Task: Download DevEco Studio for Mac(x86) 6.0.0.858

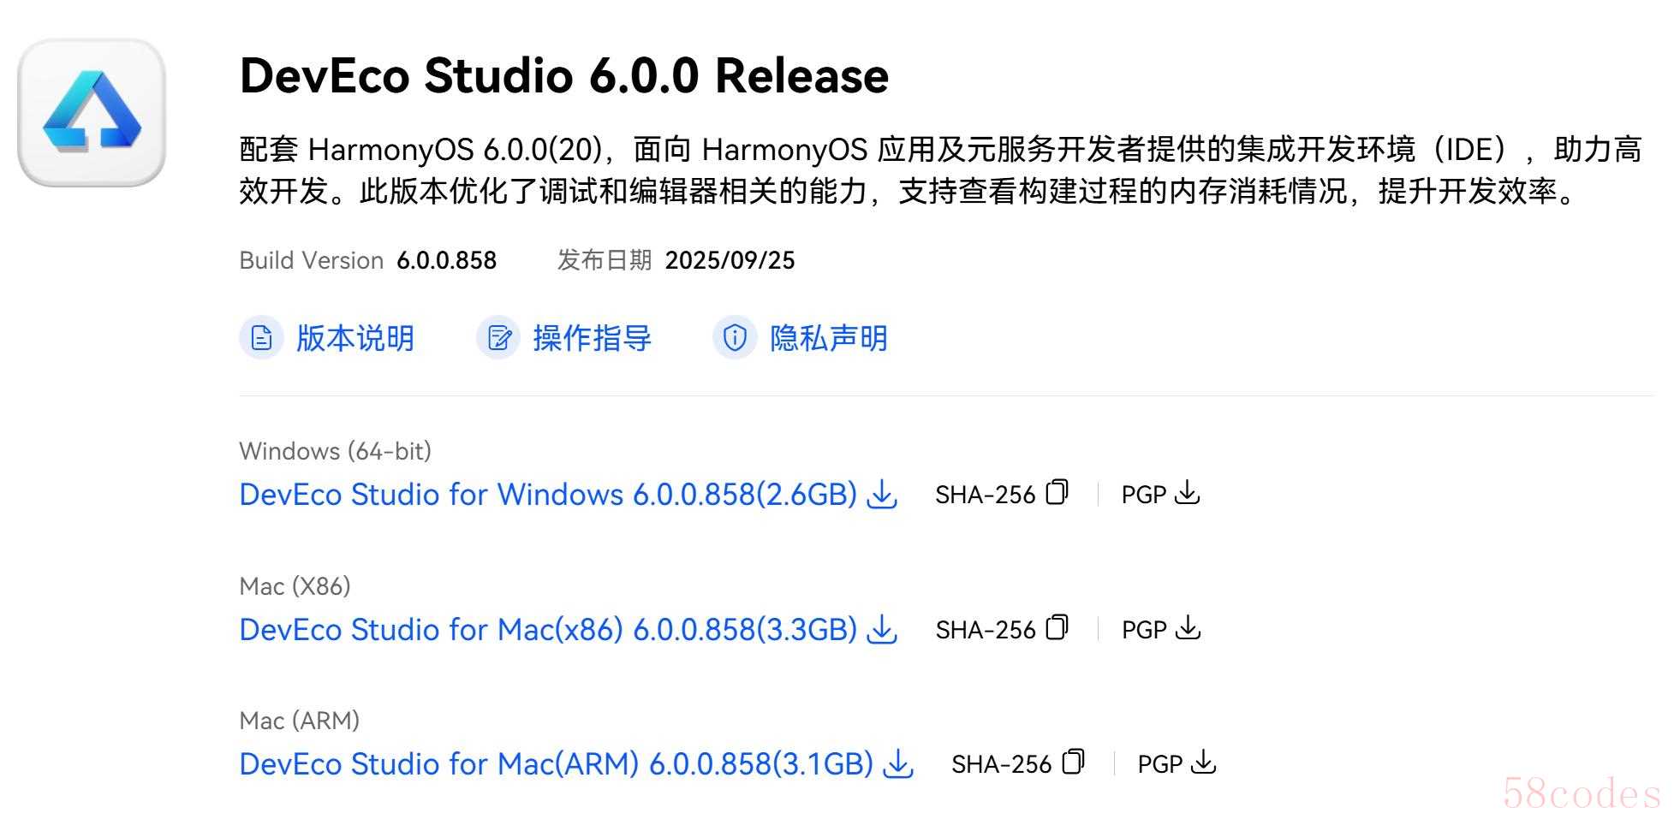Action: click(548, 630)
